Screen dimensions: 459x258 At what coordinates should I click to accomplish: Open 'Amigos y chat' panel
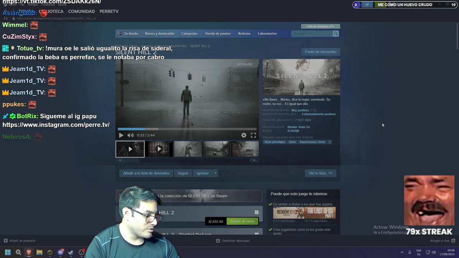click(x=443, y=241)
